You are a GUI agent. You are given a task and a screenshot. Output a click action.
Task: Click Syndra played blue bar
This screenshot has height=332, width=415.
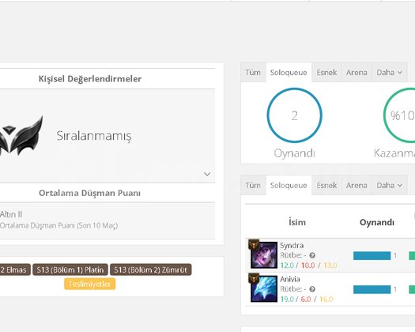click(x=372, y=256)
